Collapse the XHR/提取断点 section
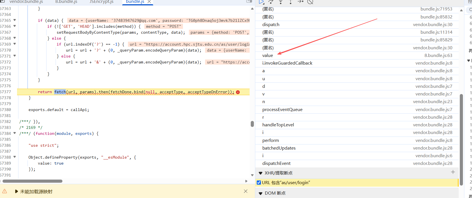 (x=260, y=173)
